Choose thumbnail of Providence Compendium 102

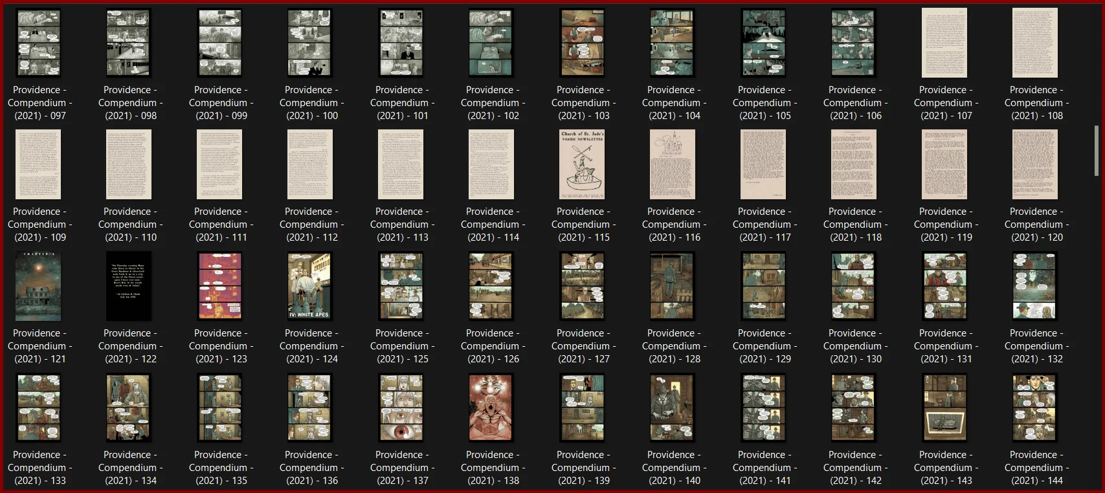tap(491, 43)
